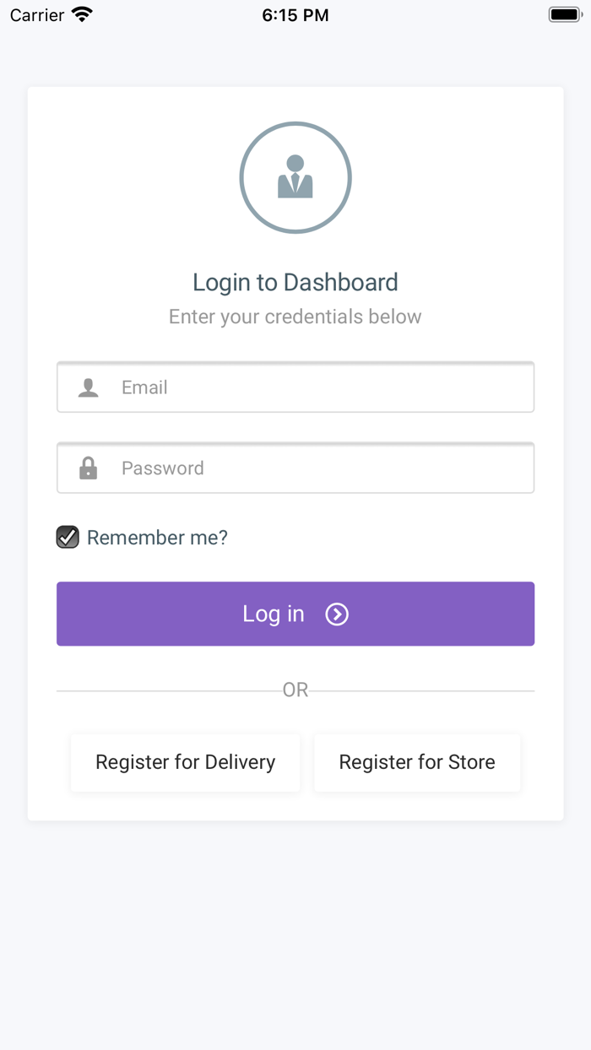Viewport: 591px width, 1050px height.
Task: Open Register for Delivery
Action: [x=185, y=762]
